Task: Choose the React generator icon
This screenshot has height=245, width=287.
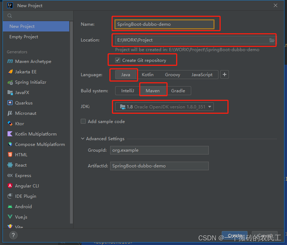Action: [10, 165]
